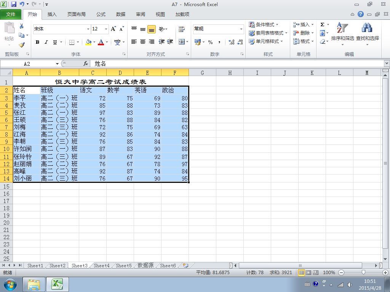Toggle Bold formatting
Screen dimensions: 390x292
click(x=37, y=42)
